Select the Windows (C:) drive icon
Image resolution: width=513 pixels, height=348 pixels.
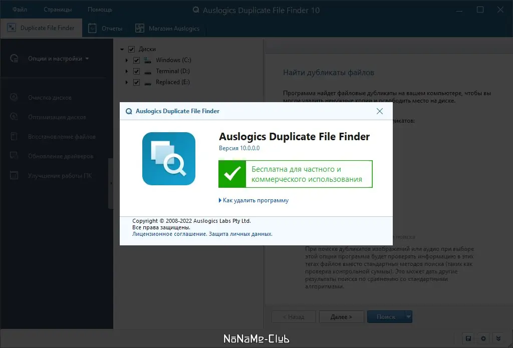(148, 60)
